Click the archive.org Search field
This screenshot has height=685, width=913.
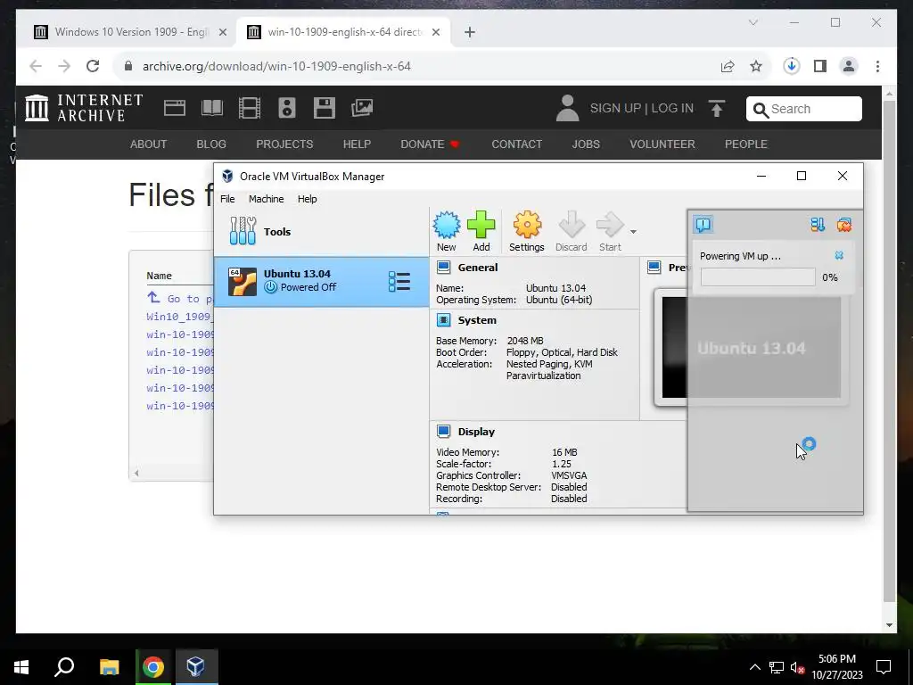(x=803, y=109)
